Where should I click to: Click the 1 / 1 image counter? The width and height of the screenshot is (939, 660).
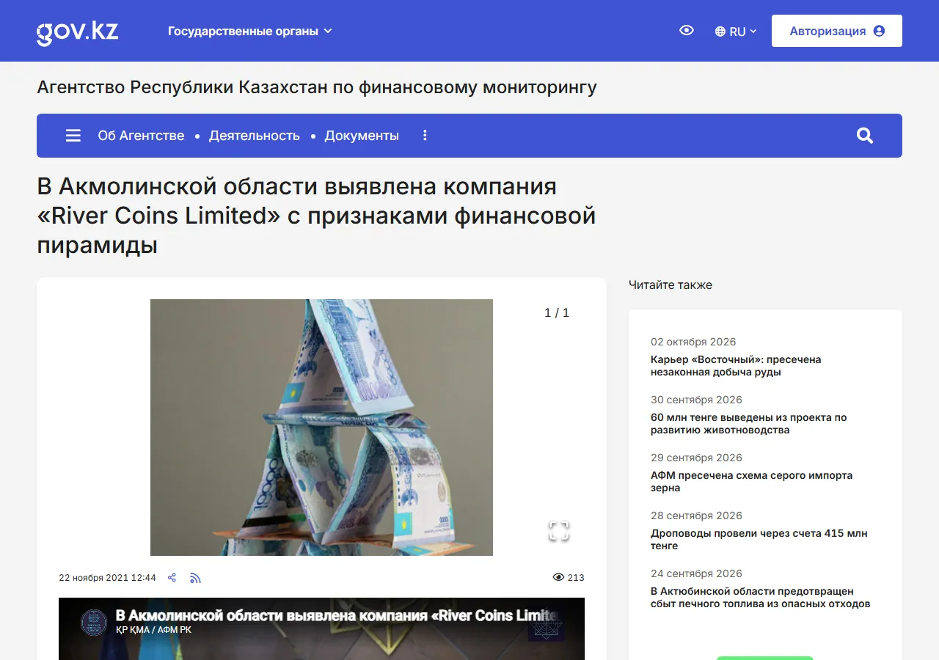[557, 313]
